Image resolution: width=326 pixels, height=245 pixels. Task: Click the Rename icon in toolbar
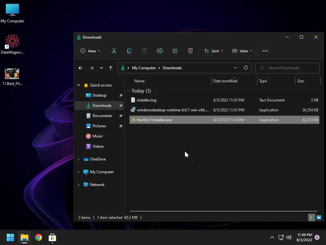[160, 51]
